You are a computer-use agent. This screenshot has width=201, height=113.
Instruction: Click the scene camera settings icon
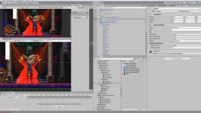37,41
